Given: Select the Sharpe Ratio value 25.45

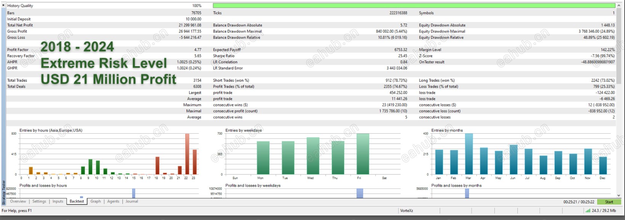Looking at the screenshot, I should pyautogui.click(x=403, y=56).
